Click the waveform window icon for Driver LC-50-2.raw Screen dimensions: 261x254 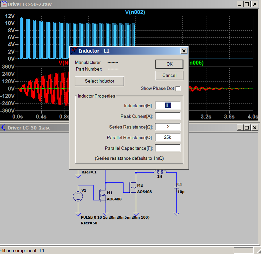pos(3,4)
